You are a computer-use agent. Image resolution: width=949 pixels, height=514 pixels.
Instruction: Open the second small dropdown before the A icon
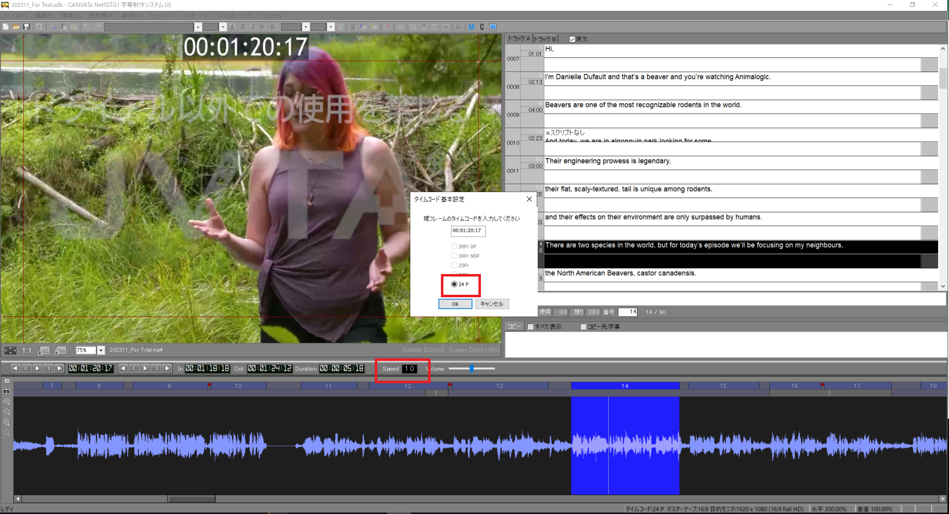coord(331,27)
